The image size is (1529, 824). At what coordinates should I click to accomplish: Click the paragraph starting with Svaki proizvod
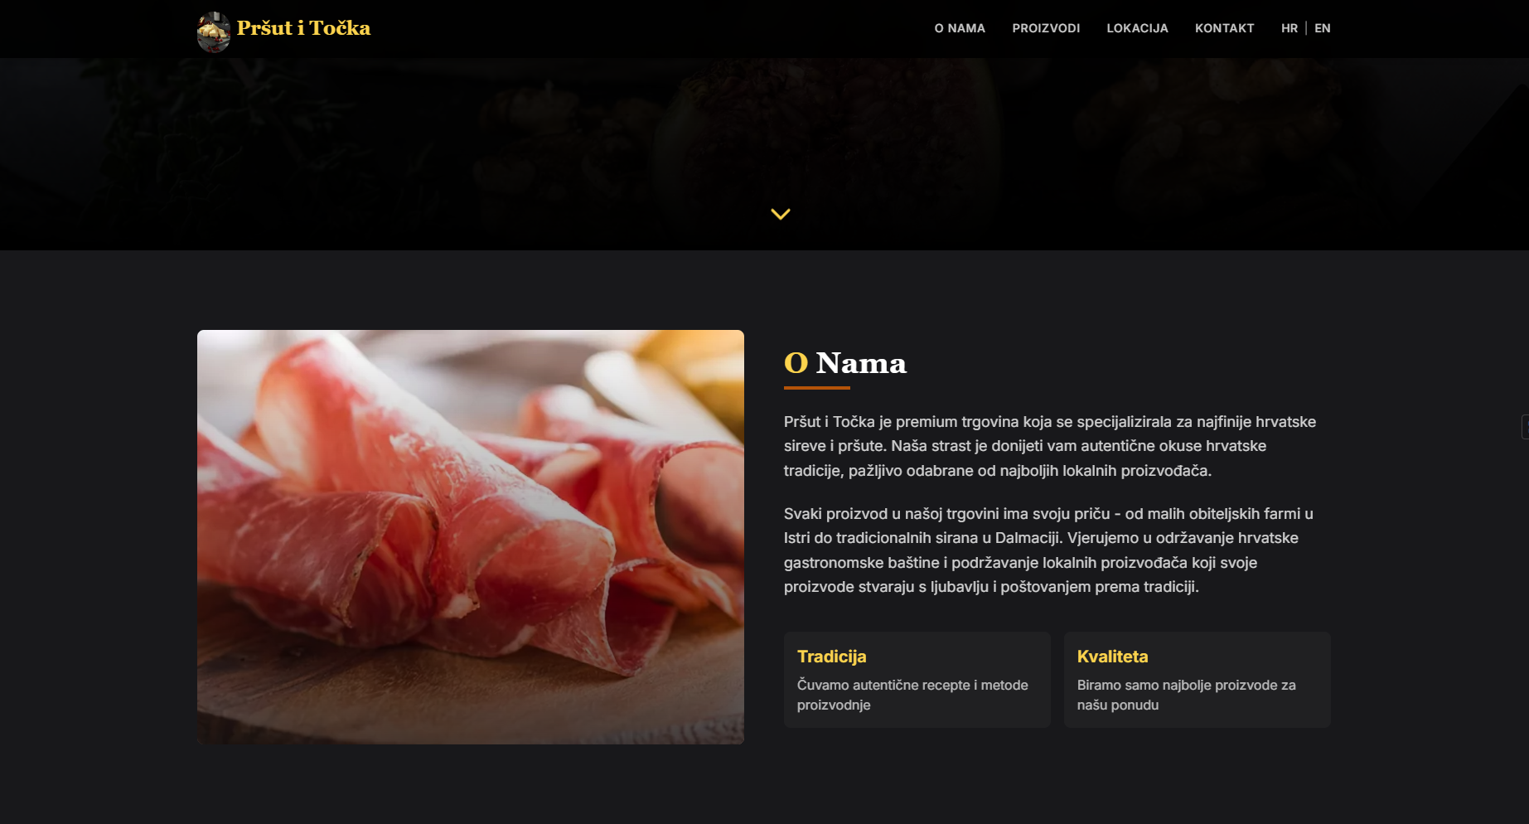1048,550
